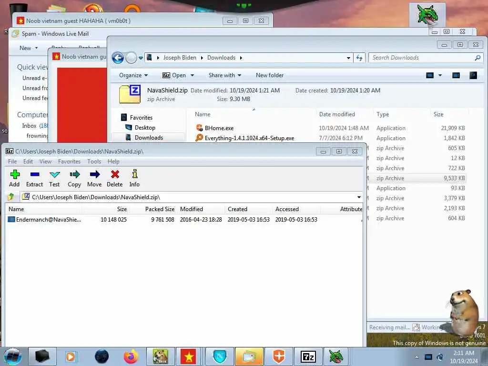This screenshot has height=366, width=488.
Task: Run Test on the archive in 7-Zip
Action: (x=54, y=178)
